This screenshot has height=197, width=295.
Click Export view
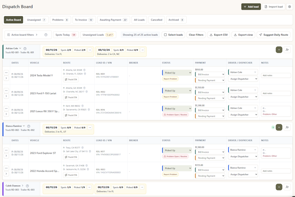[x=243, y=35]
